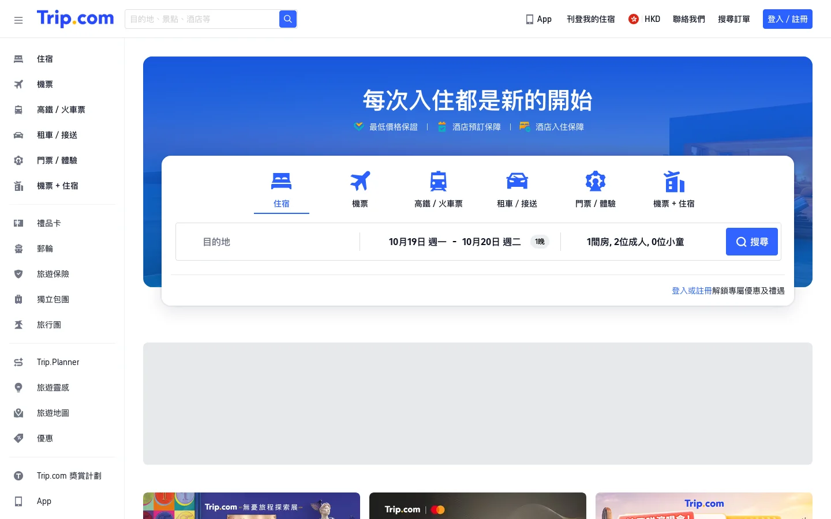Open the hamburger menu icon
831x519 pixels.
[18, 20]
